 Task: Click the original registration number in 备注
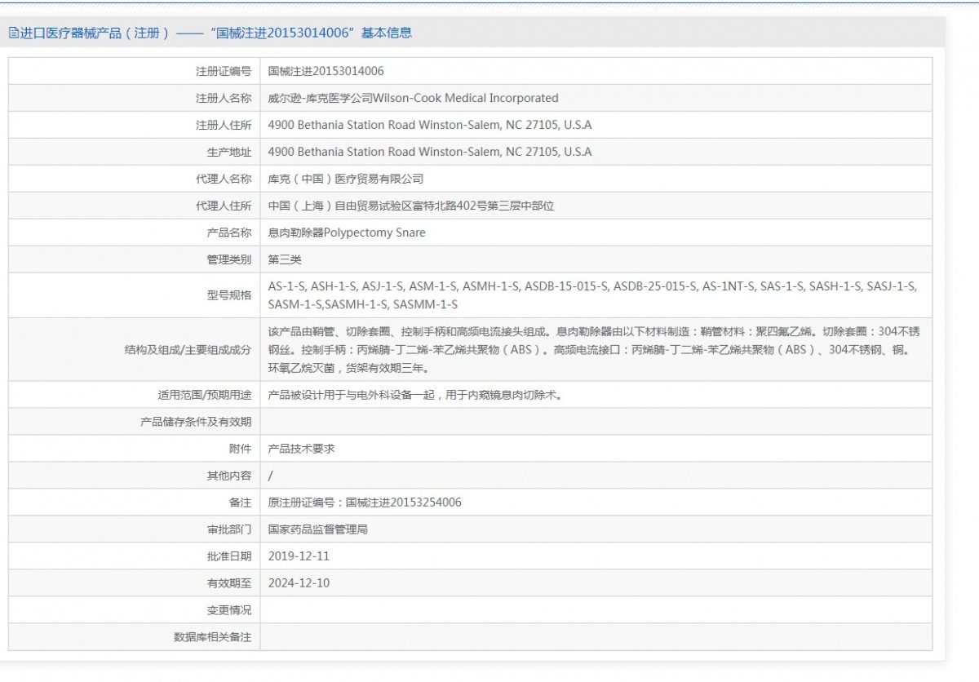pyautogui.click(x=364, y=503)
